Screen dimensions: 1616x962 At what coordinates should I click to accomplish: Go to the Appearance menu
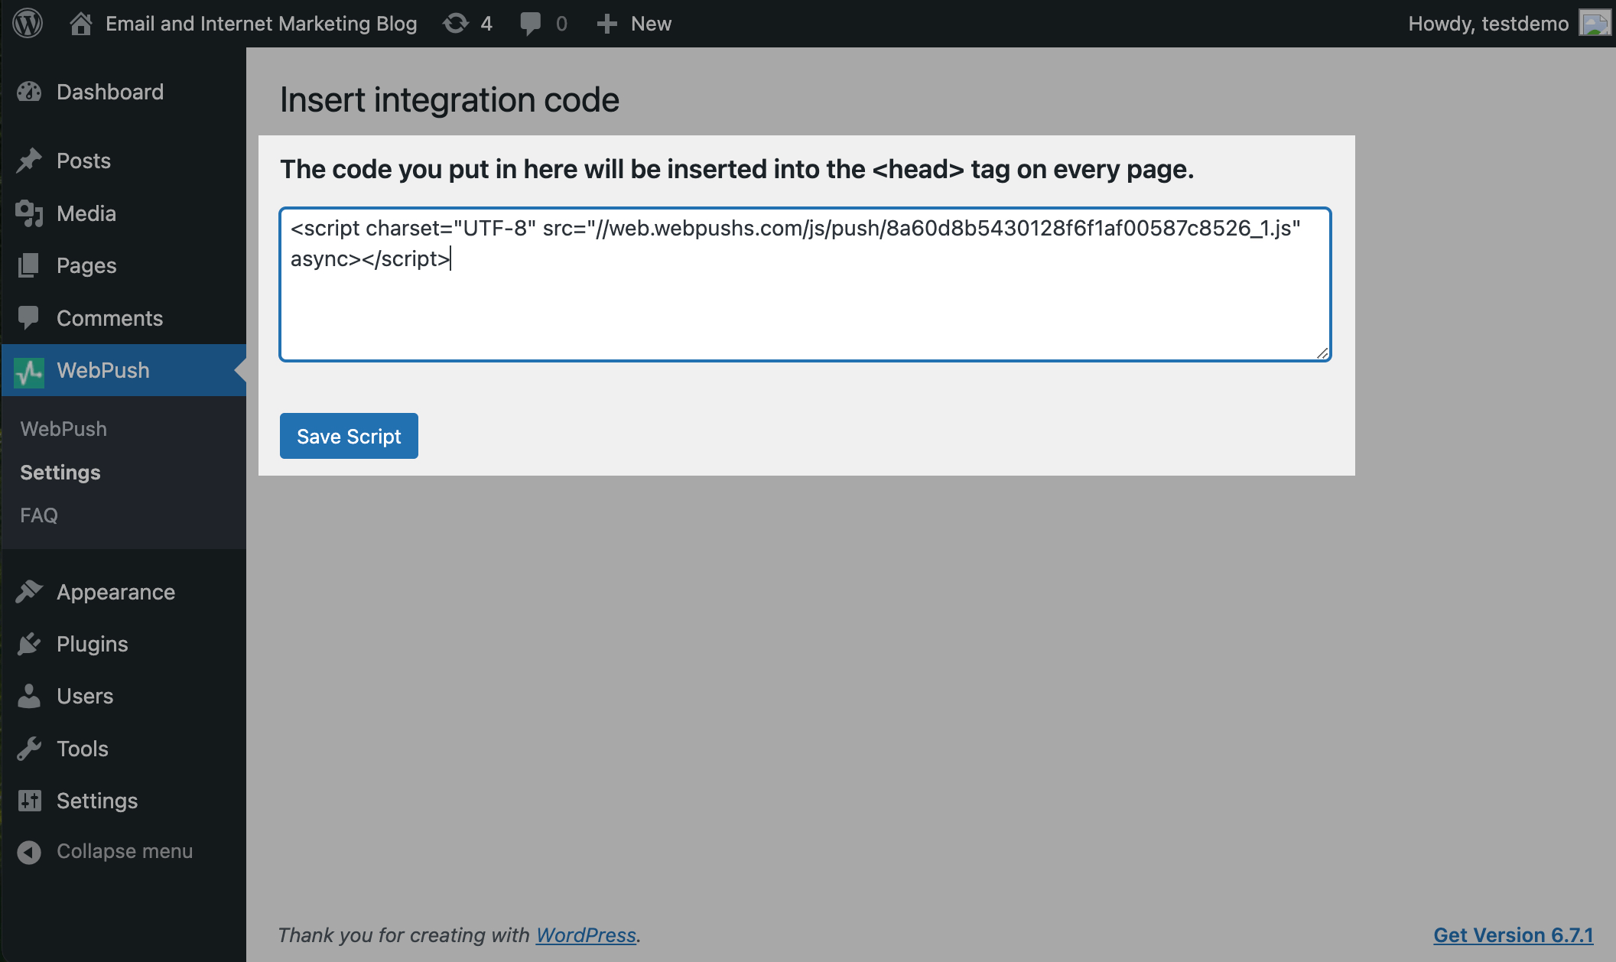(115, 592)
